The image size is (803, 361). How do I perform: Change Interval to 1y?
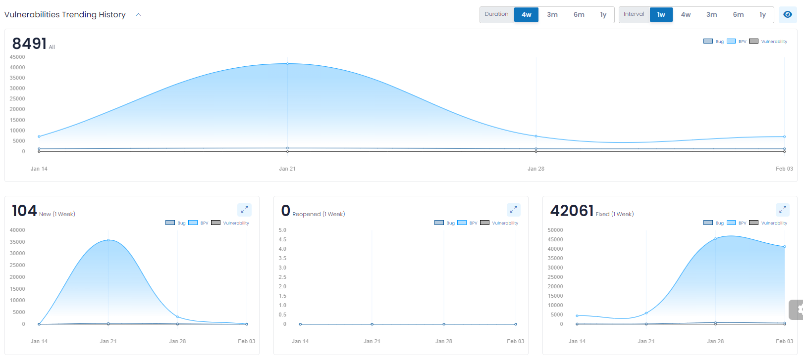click(x=762, y=14)
